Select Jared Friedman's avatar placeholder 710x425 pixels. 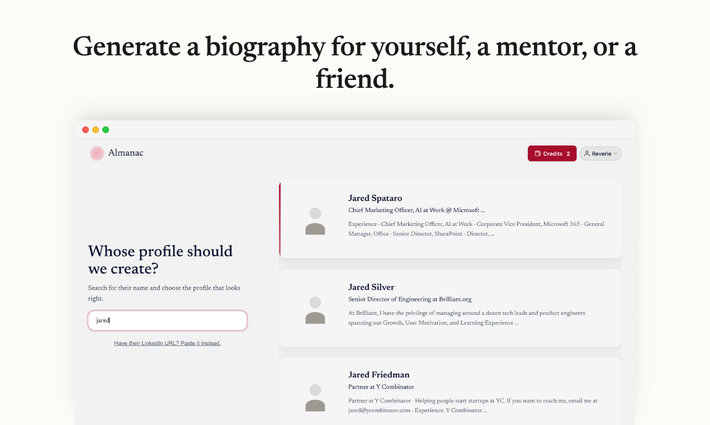pos(315,398)
